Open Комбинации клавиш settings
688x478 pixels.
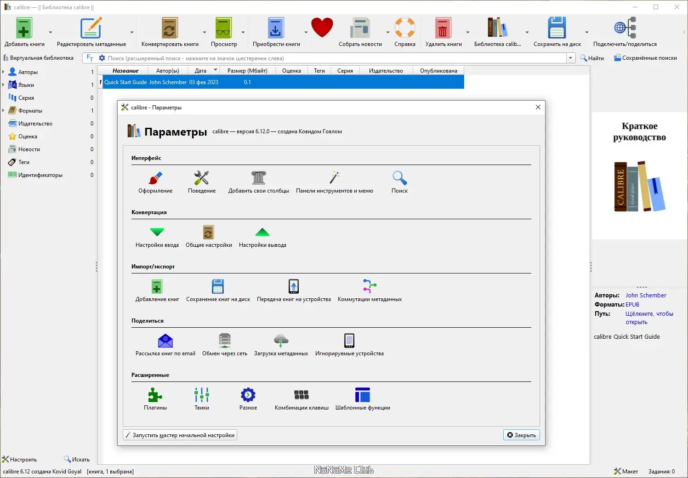(x=301, y=399)
